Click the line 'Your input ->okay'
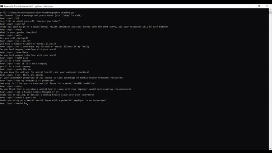Viewport: 272px width, 153px height. pos(11,29)
